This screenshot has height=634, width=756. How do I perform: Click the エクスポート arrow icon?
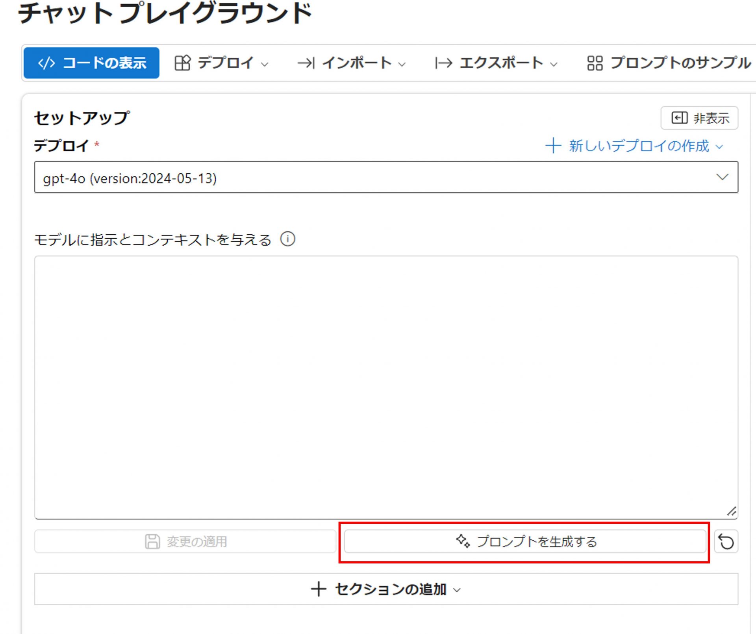click(443, 63)
